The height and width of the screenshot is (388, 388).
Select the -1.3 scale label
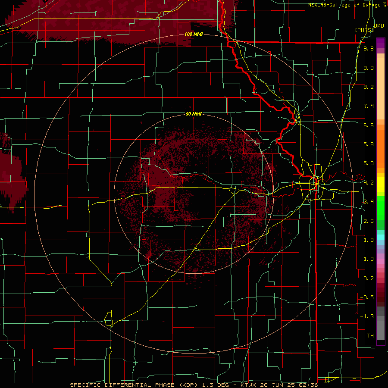367,316
